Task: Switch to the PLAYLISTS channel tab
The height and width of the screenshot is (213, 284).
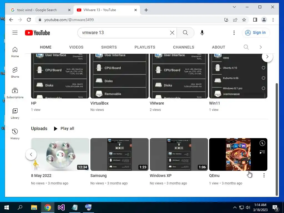Action: [x=145, y=47]
